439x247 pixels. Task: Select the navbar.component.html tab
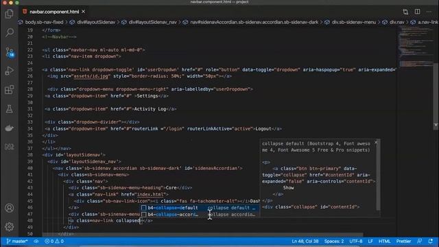54,12
